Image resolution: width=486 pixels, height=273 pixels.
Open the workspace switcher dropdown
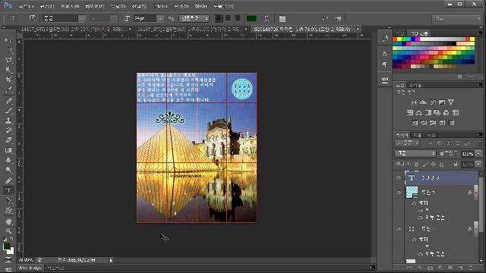pyautogui.click(x=457, y=18)
